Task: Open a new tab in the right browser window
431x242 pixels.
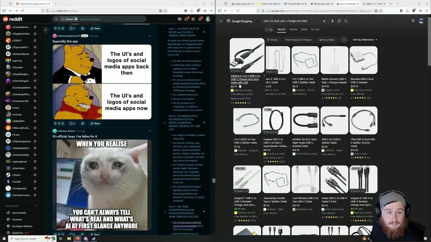Action: (391, 4)
